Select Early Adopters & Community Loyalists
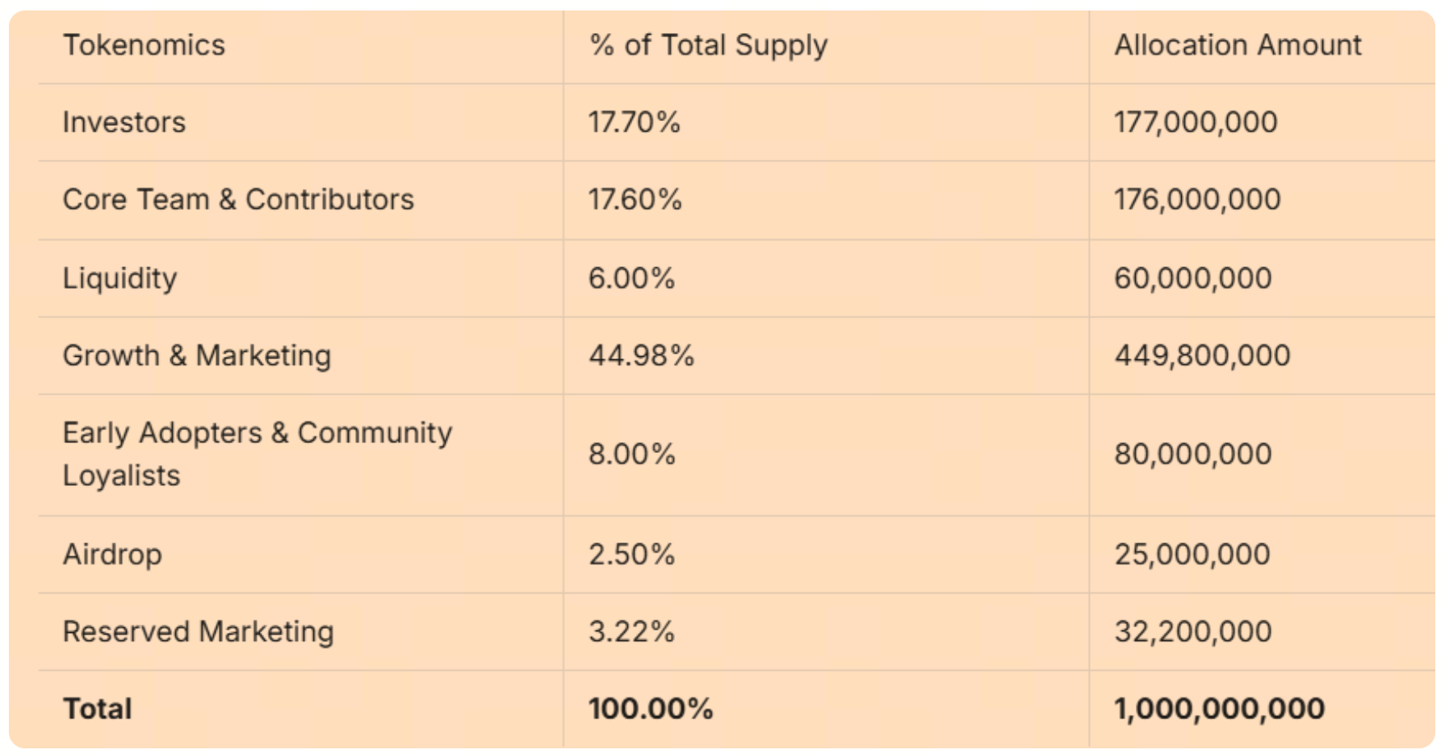1445x754 pixels. click(257, 454)
